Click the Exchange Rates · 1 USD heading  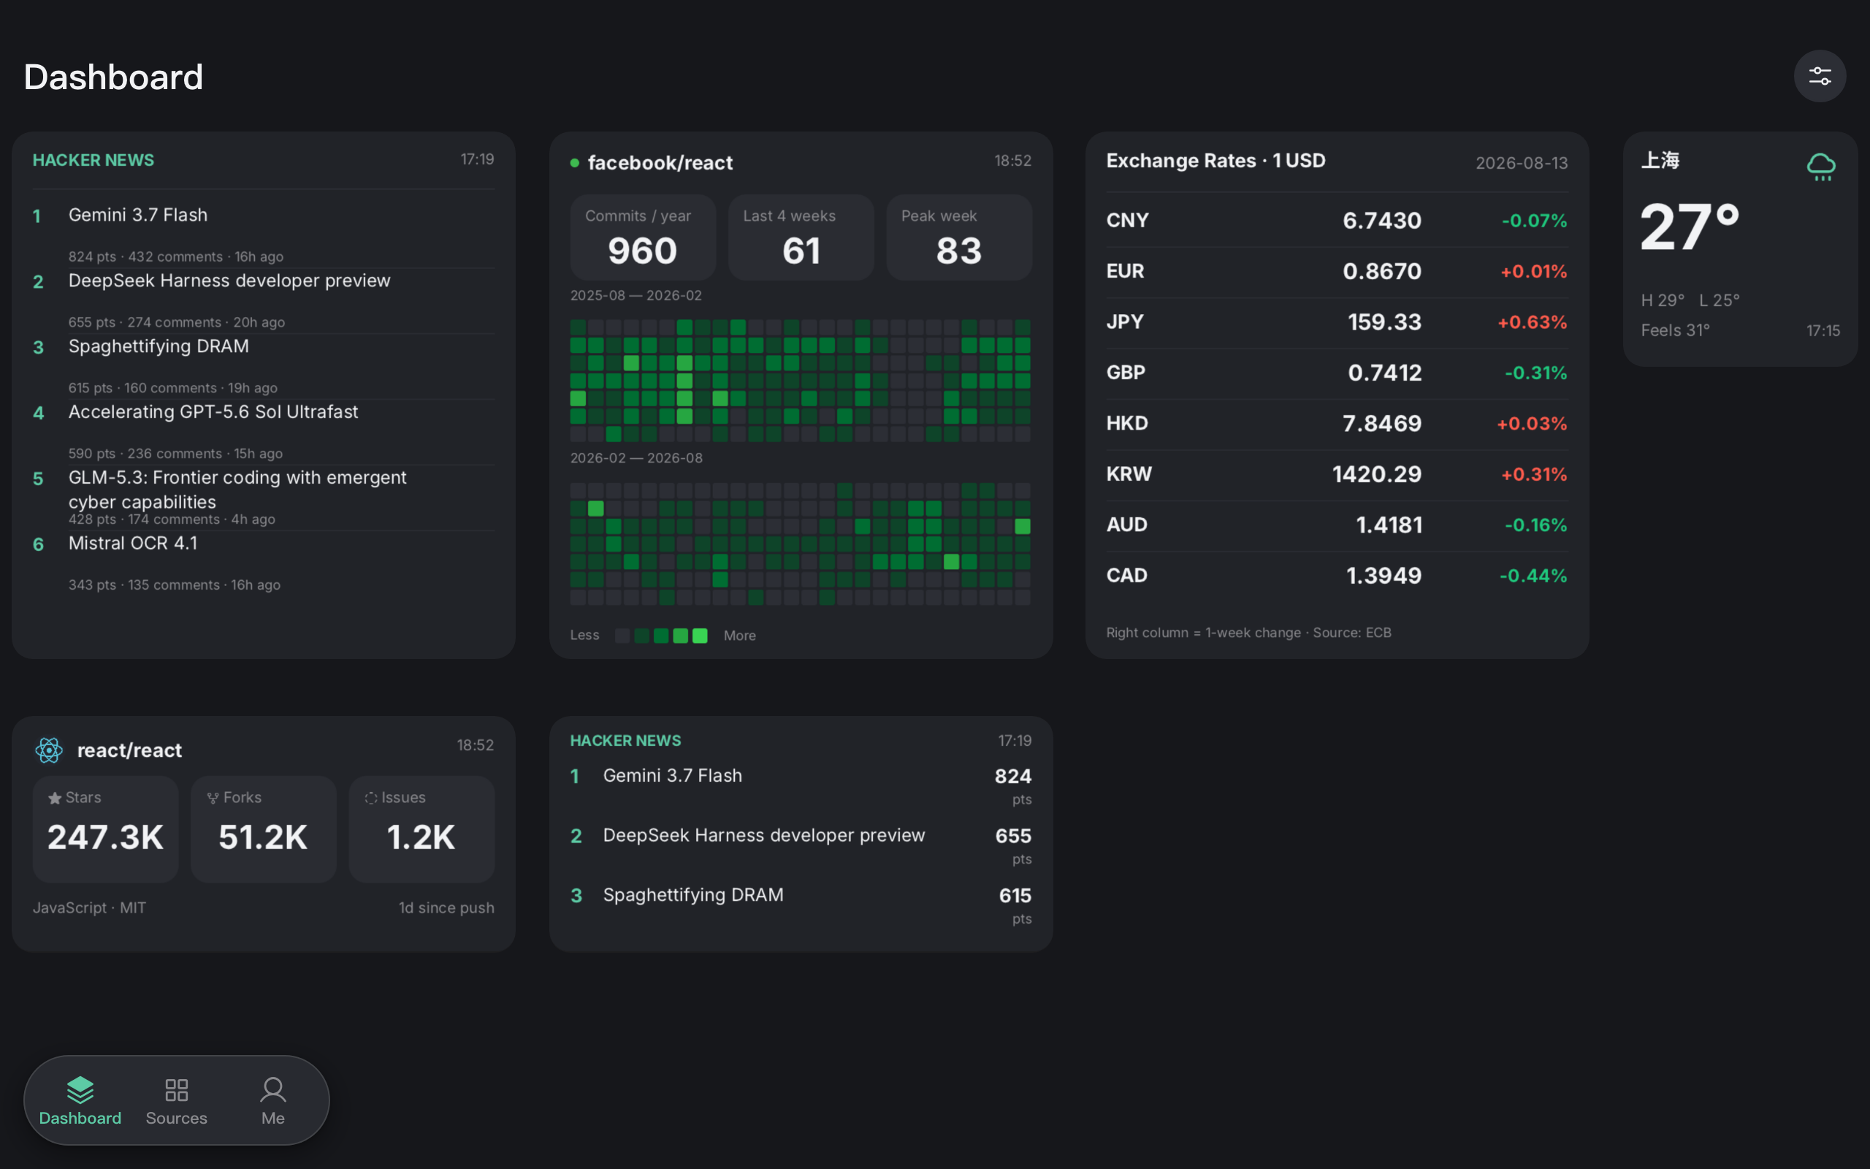[1215, 161]
